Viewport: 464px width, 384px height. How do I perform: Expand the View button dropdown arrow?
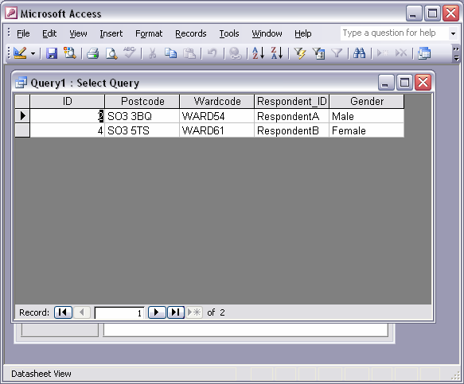coord(33,54)
